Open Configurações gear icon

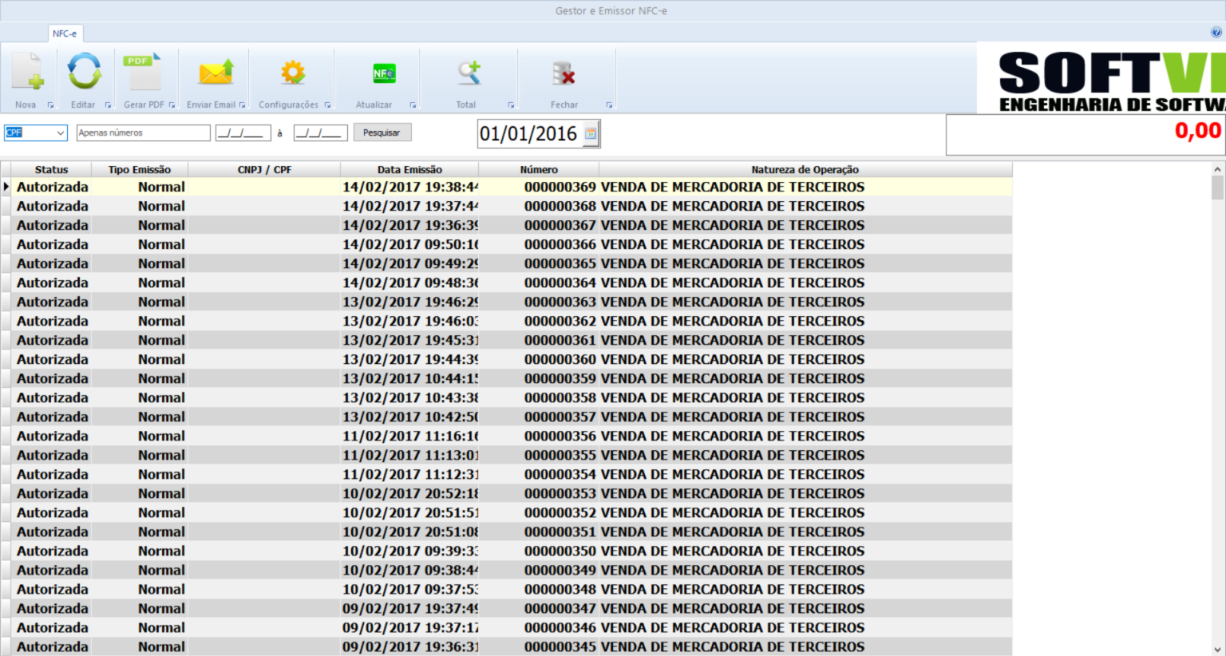coord(293,73)
